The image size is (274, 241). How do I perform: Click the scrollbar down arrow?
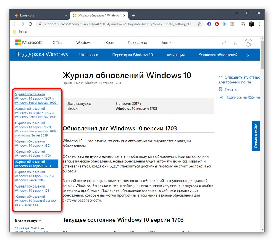pos(262,229)
